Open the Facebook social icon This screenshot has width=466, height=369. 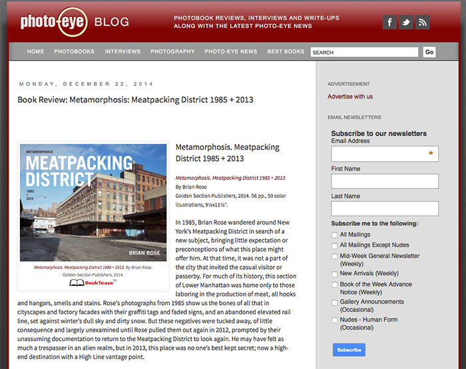tap(389, 22)
